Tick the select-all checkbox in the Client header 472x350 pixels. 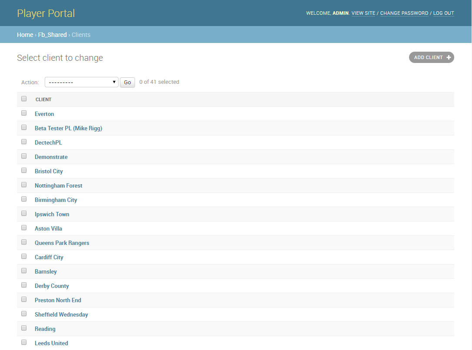(x=24, y=99)
